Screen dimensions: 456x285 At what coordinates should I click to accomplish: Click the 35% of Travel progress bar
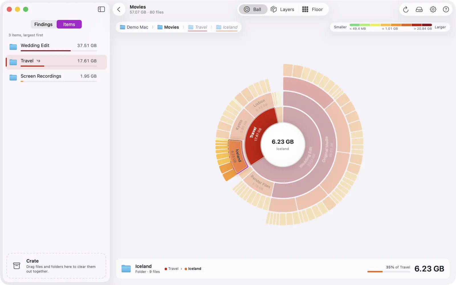pyautogui.click(x=389, y=272)
